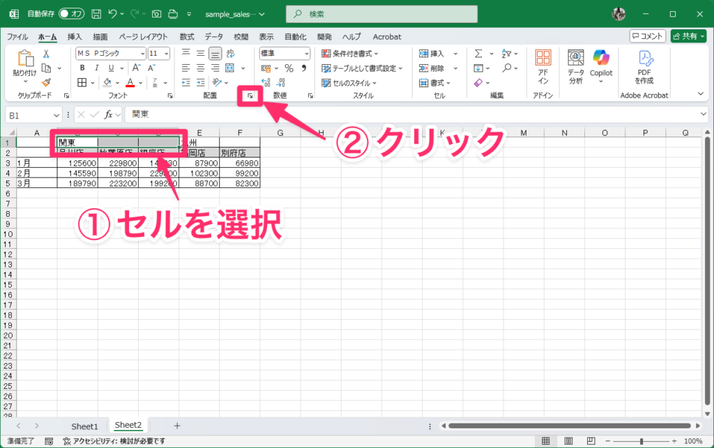This screenshot has width=714, height=448.
Task: Toggle the 自動保存 autosave switch
Action: tap(72, 14)
